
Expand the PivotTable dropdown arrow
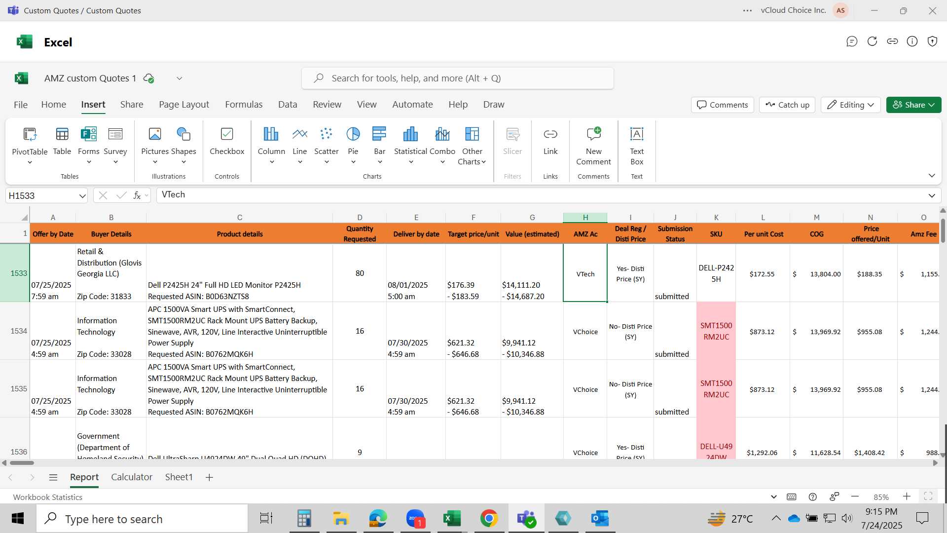[30, 162]
